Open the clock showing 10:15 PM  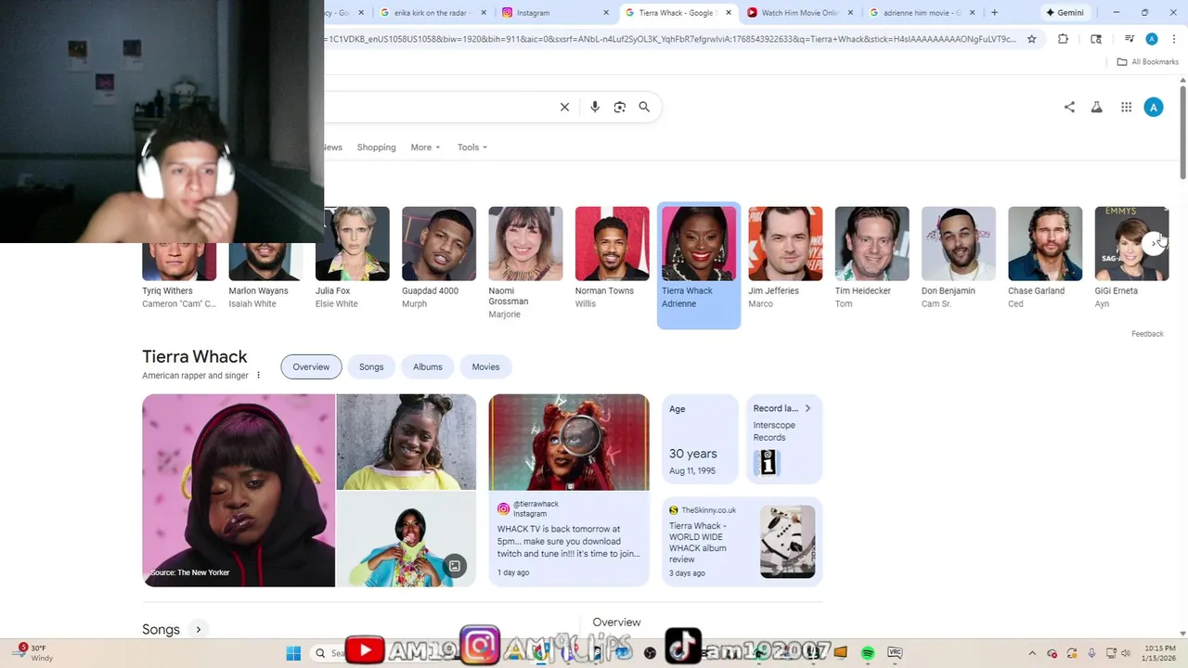[1160, 653]
